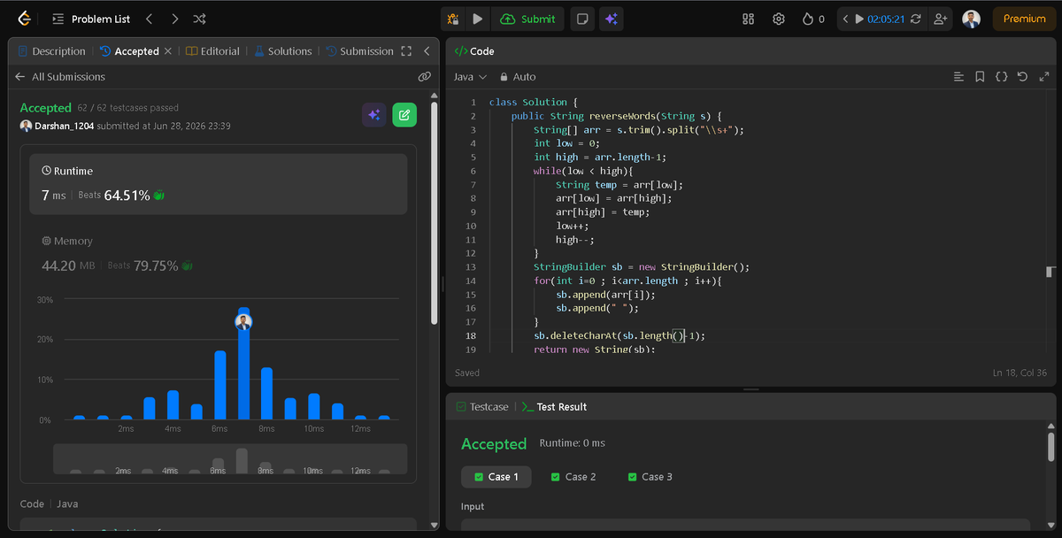
Task: Select the Accepted tab
Action: 129,51
